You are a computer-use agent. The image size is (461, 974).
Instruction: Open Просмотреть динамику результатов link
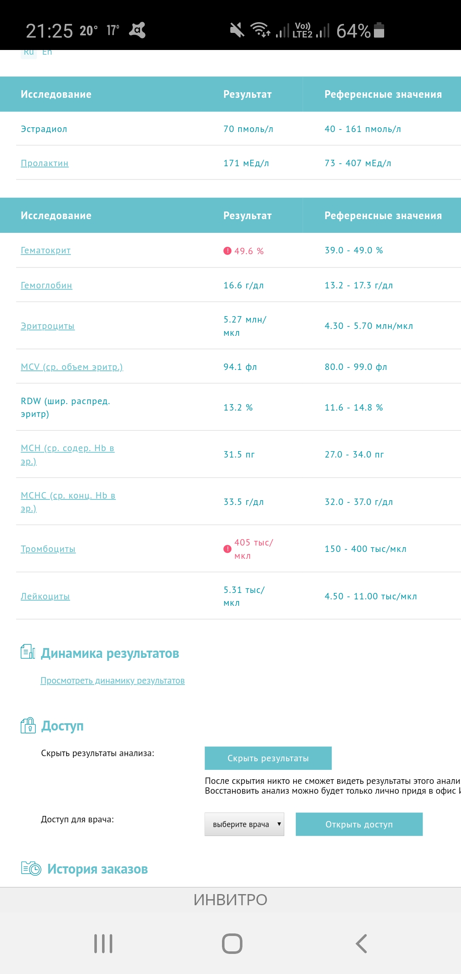pos(113,681)
